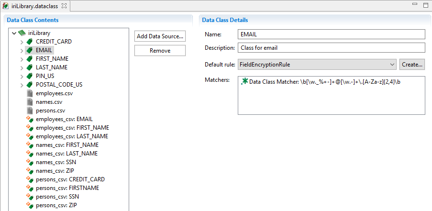
Task: Click the EMAIL data class tag icon
Action: click(x=30, y=50)
